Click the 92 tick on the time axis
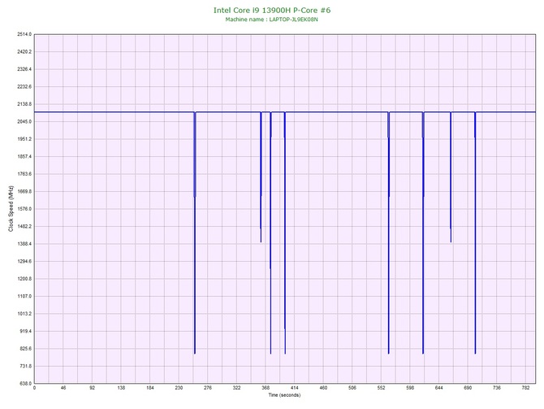Viewport: 544px width, 409px height. (92, 388)
